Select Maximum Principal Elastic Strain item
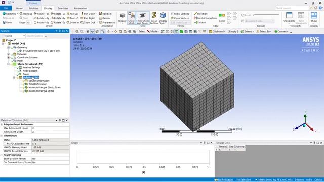 click(x=45, y=87)
